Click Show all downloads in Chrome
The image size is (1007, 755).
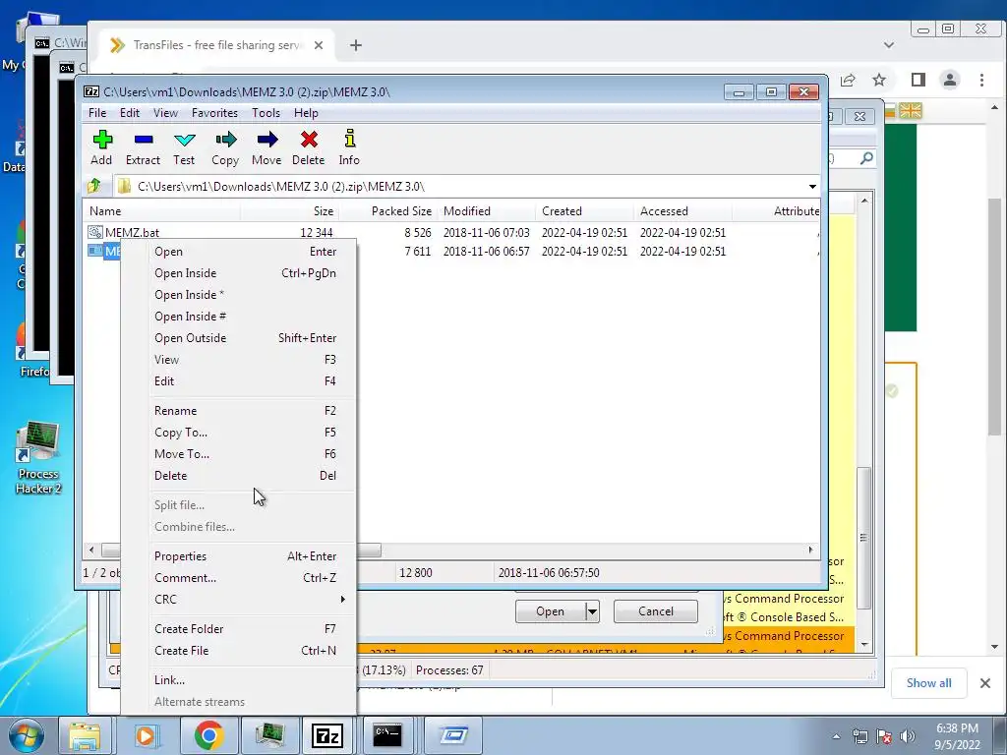[928, 683]
